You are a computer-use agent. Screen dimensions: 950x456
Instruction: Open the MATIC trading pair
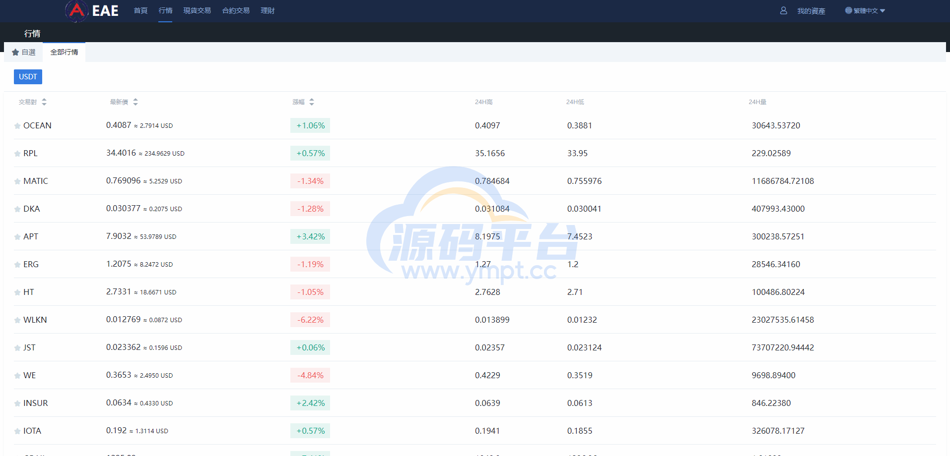pos(36,181)
